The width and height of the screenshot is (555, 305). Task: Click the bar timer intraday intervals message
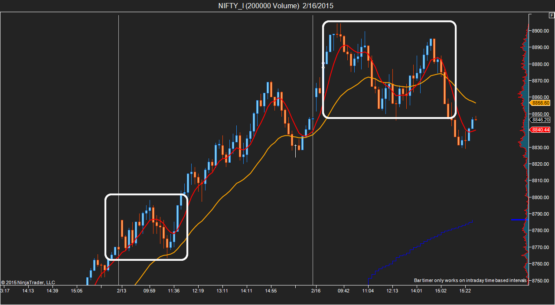[470, 281]
